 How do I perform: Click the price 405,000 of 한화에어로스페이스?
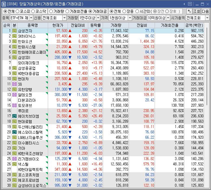[61, 52]
